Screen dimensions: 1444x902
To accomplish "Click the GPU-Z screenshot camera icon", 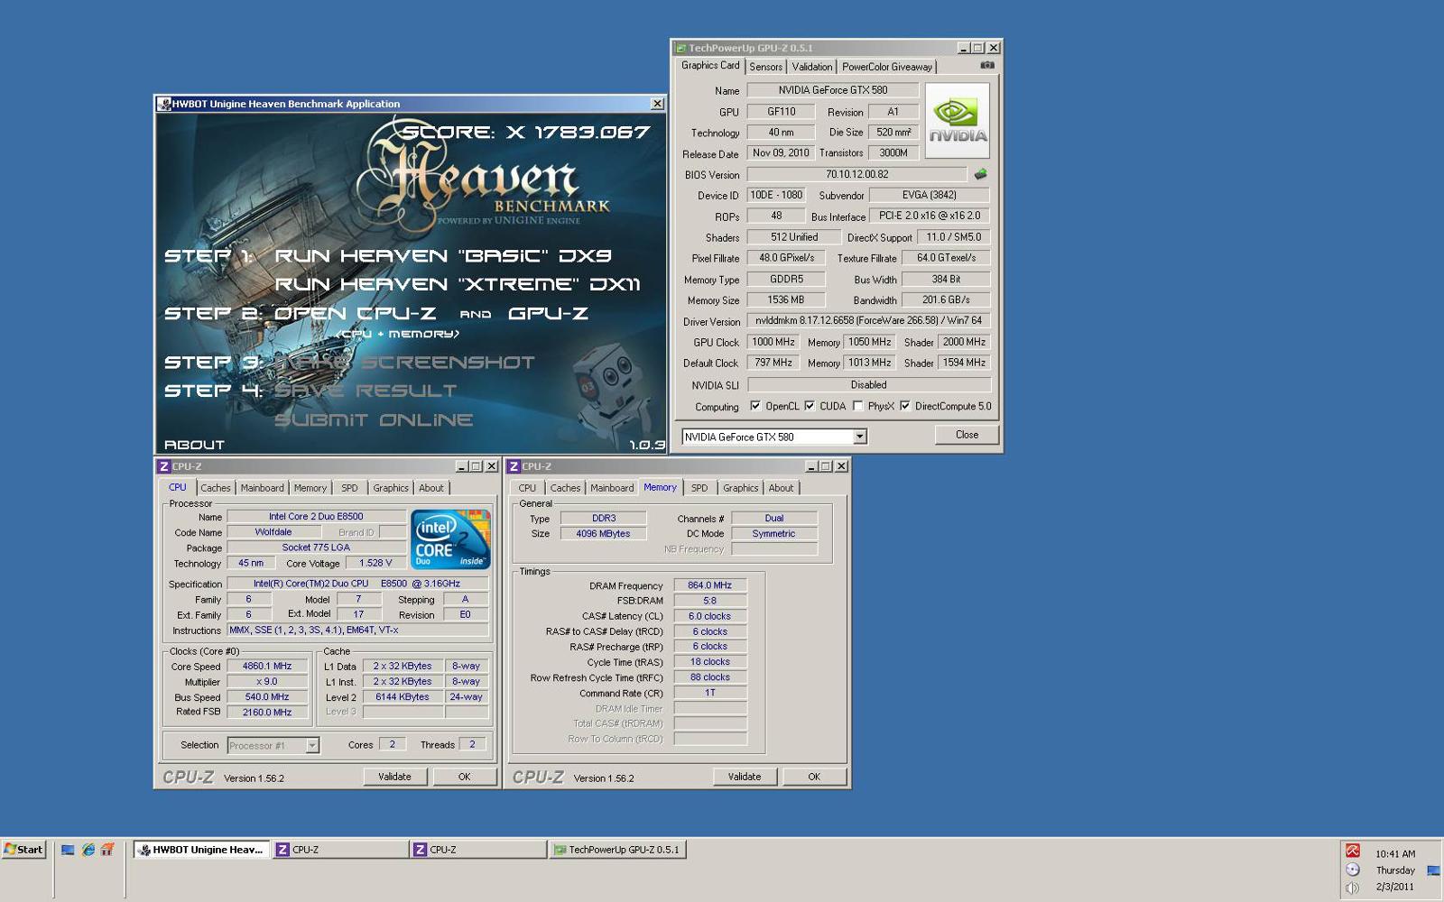I will coord(987,65).
